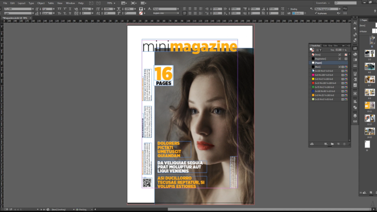Select page 1 thumbnail in Pages panel
This screenshot has height=212, width=377.
pyautogui.click(x=372, y=40)
